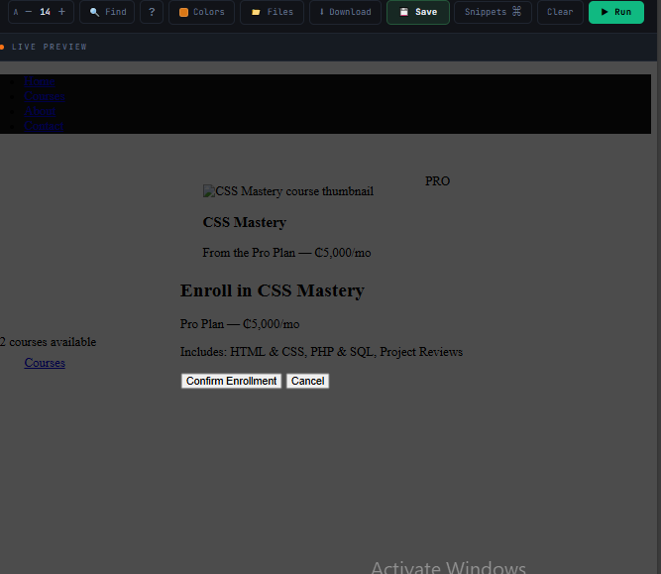Screen dimensions: 661x574
Task: Open the Find search tool
Action: (x=107, y=12)
